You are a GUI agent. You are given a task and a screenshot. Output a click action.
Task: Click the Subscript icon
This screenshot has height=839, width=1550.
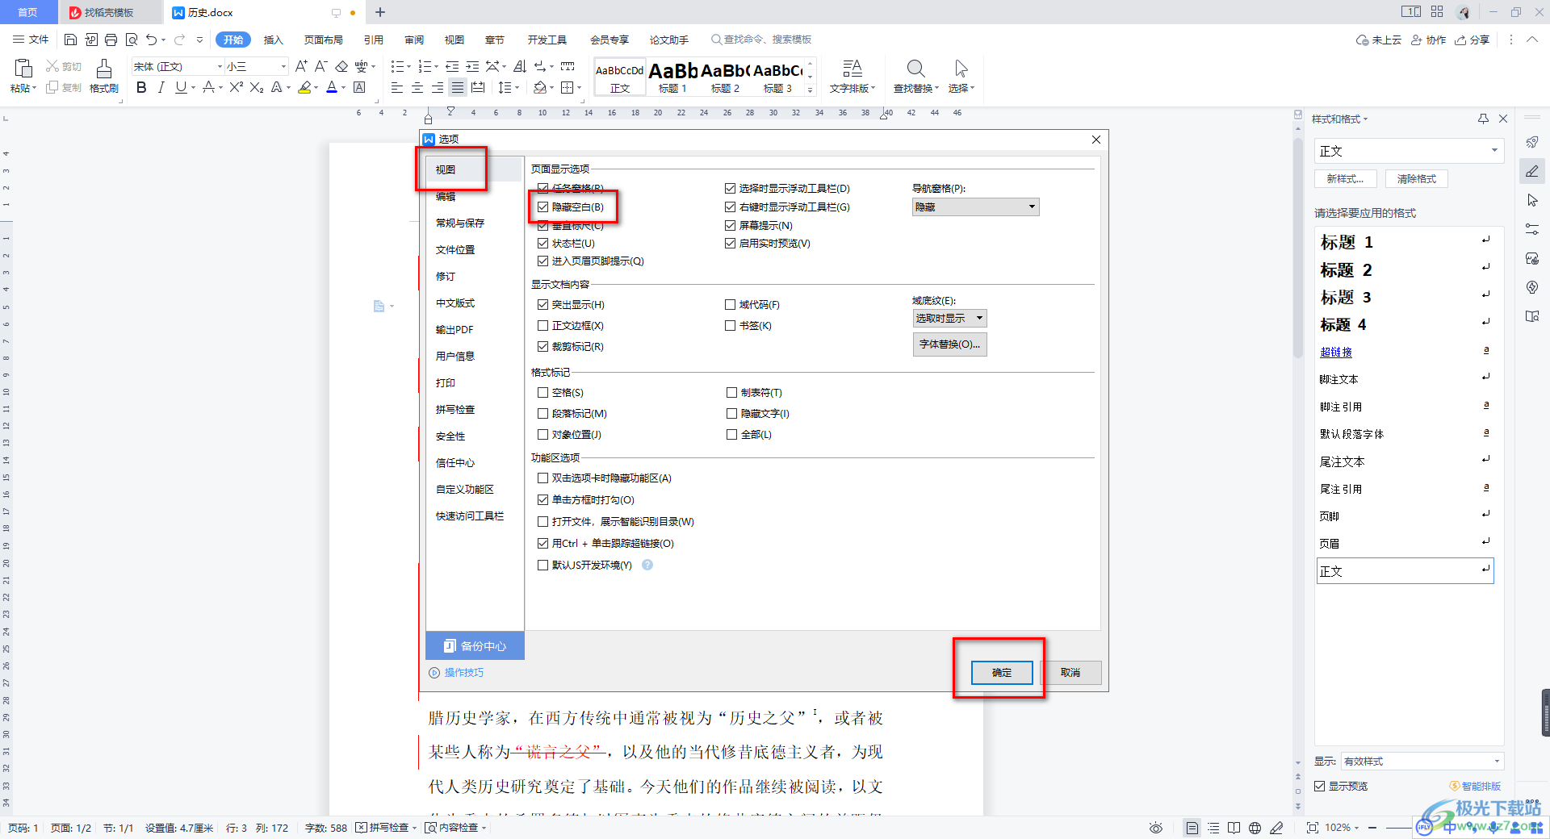(257, 87)
